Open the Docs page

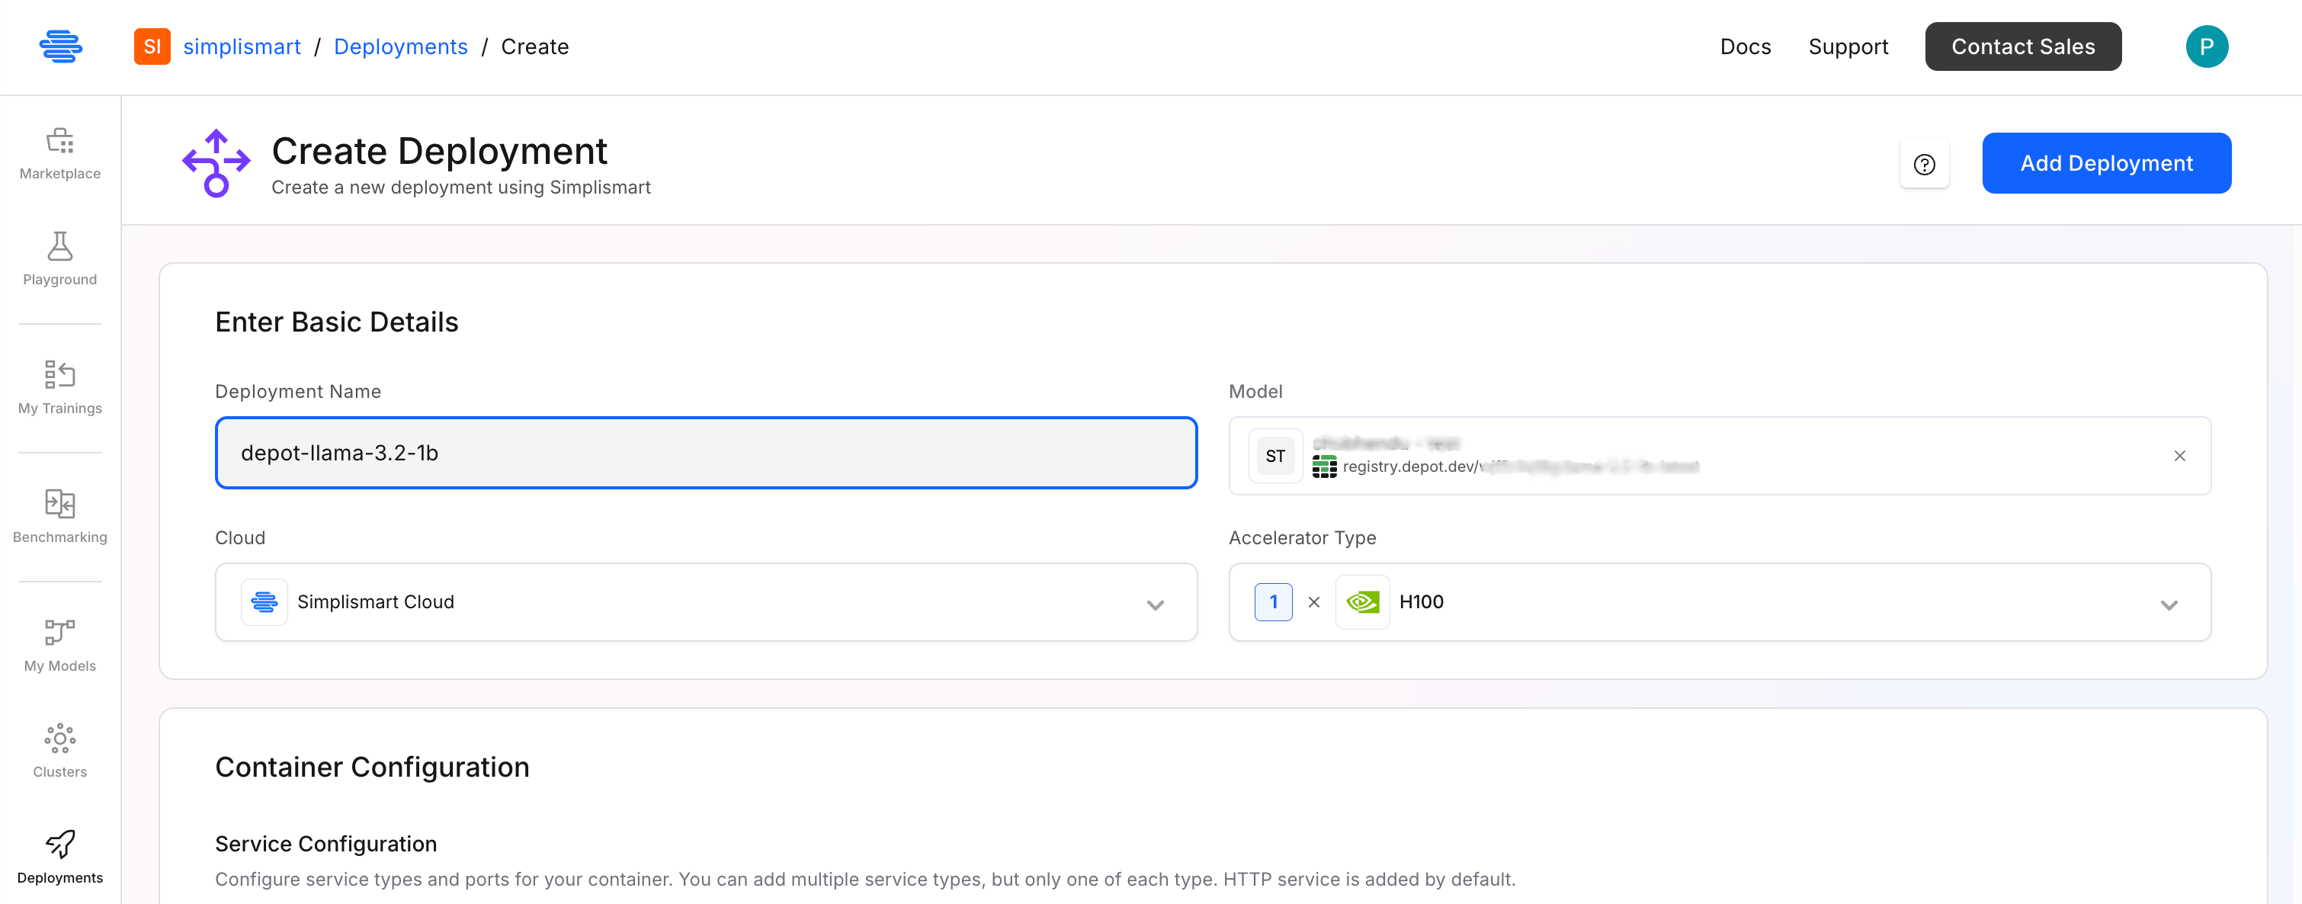point(1746,46)
